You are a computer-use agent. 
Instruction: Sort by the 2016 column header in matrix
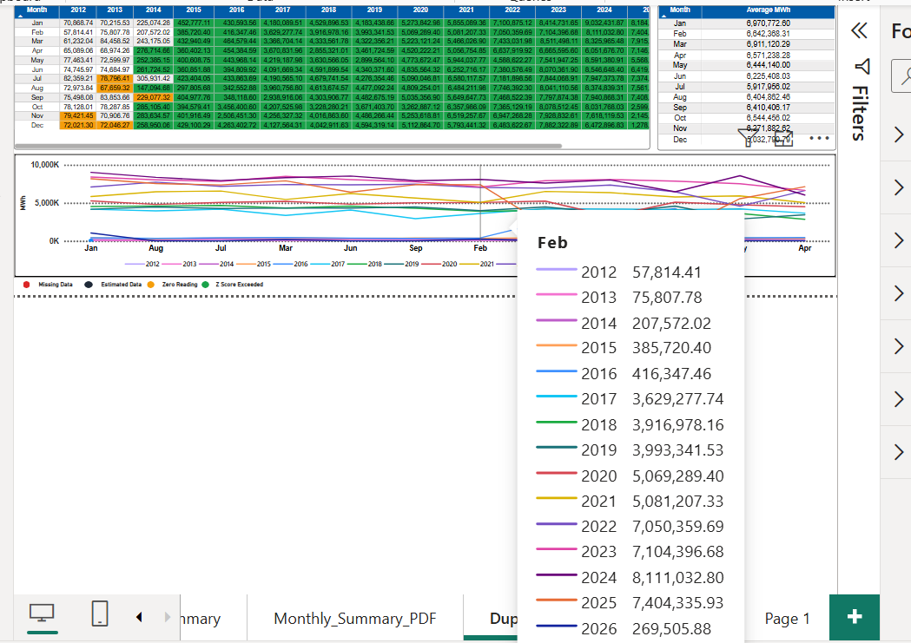pos(236,10)
